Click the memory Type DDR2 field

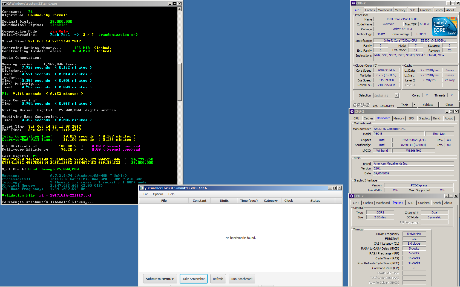coord(380,212)
